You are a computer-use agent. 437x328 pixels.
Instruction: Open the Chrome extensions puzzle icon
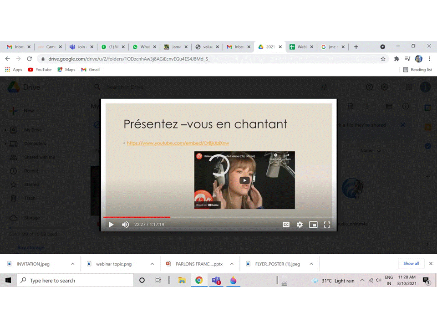(x=396, y=59)
